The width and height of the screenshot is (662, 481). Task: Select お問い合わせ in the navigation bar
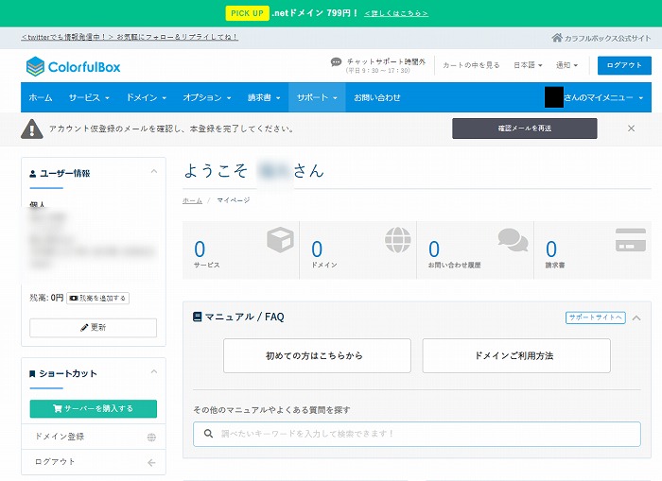[377, 97]
